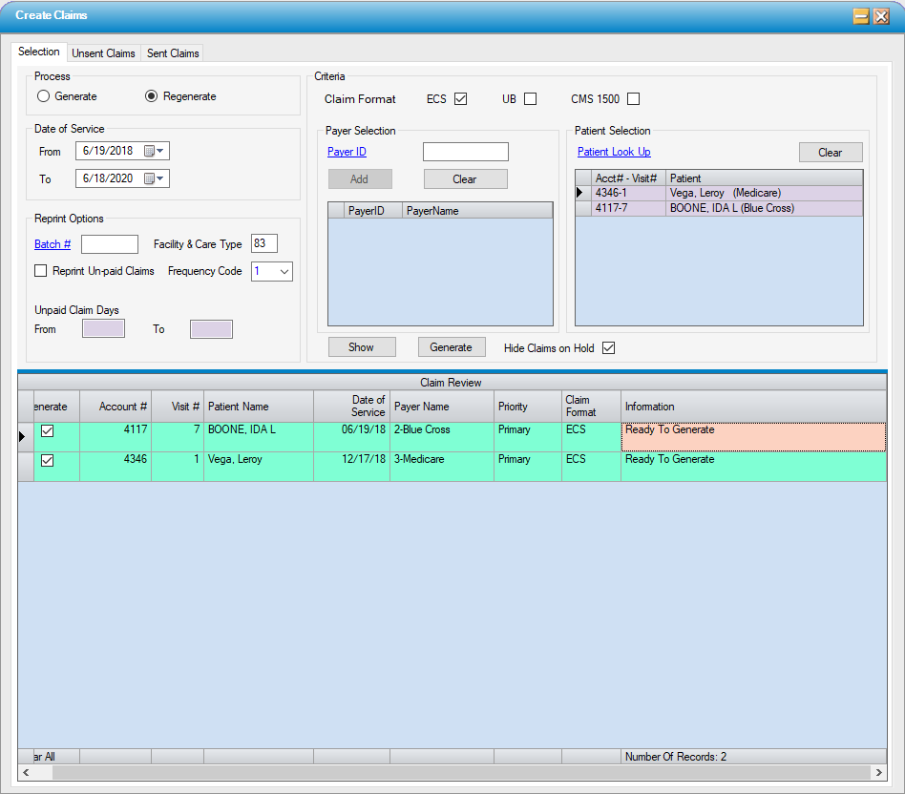Click horizontal scrollbar right arrow

[878, 772]
